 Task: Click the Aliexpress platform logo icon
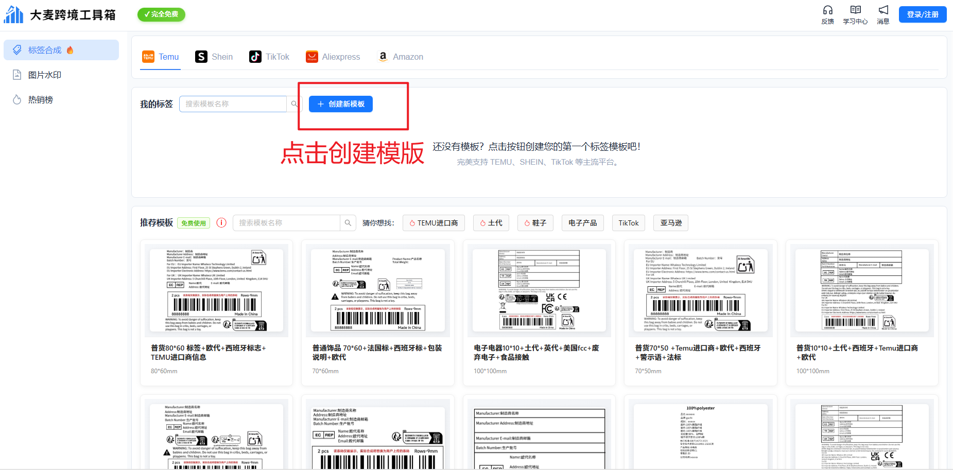(x=312, y=57)
